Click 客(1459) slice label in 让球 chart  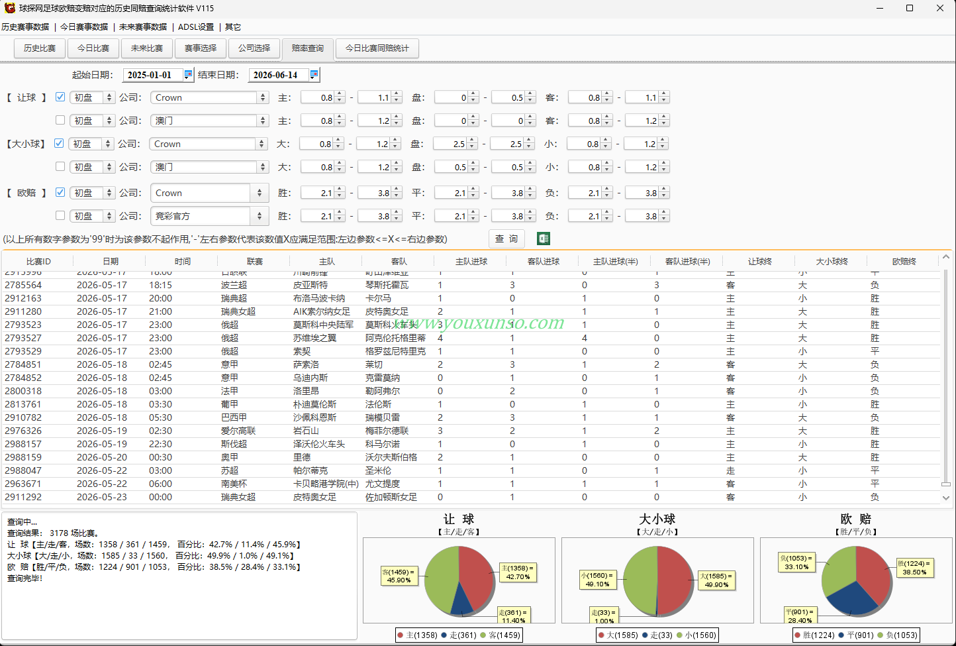(x=399, y=576)
